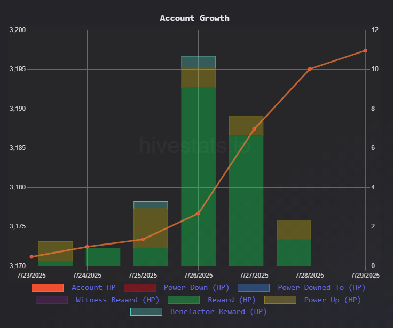Click the dark red Power Down legend swatch

140,287
